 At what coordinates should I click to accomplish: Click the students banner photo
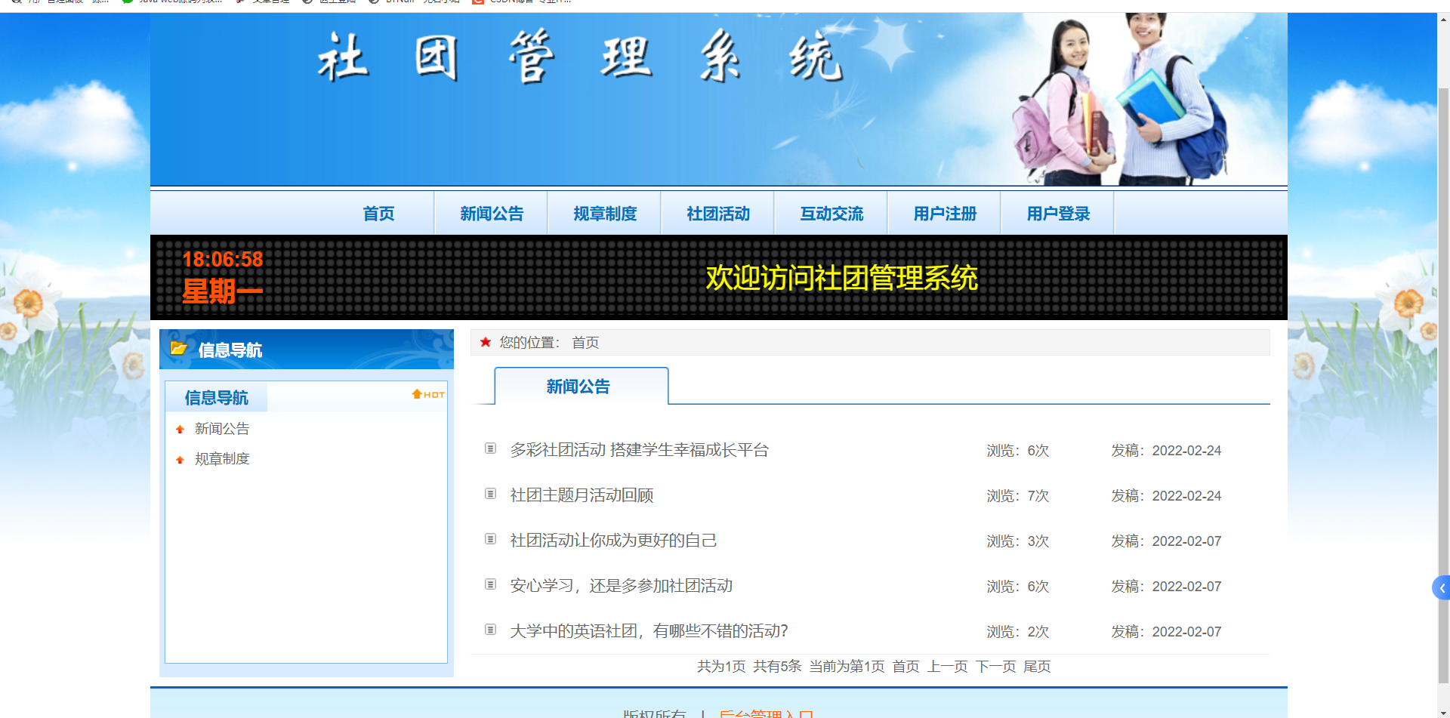1121,99
